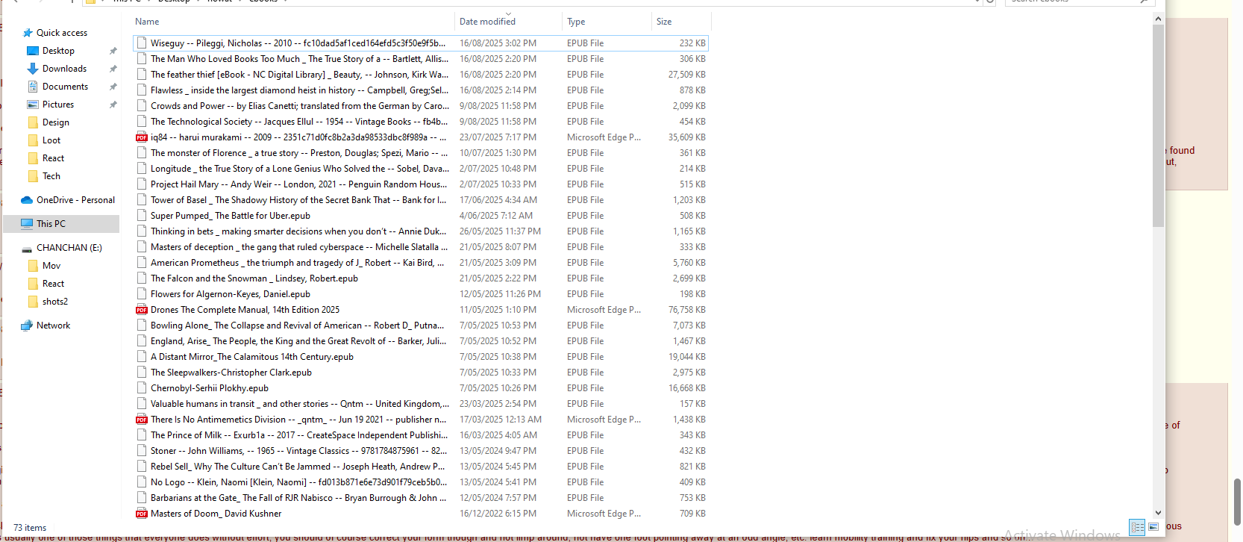Click the Network icon in sidebar
1243x542 pixels.
[x=27, y=325]
